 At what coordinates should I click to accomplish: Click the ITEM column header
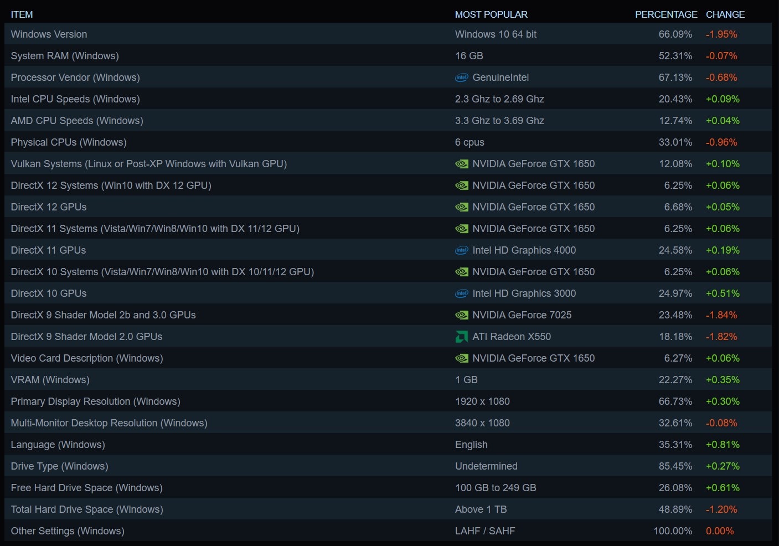(x=22, y=14)
